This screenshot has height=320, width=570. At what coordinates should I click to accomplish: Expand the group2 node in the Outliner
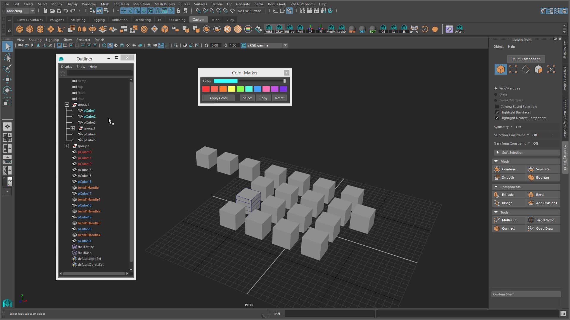[66, 146]
